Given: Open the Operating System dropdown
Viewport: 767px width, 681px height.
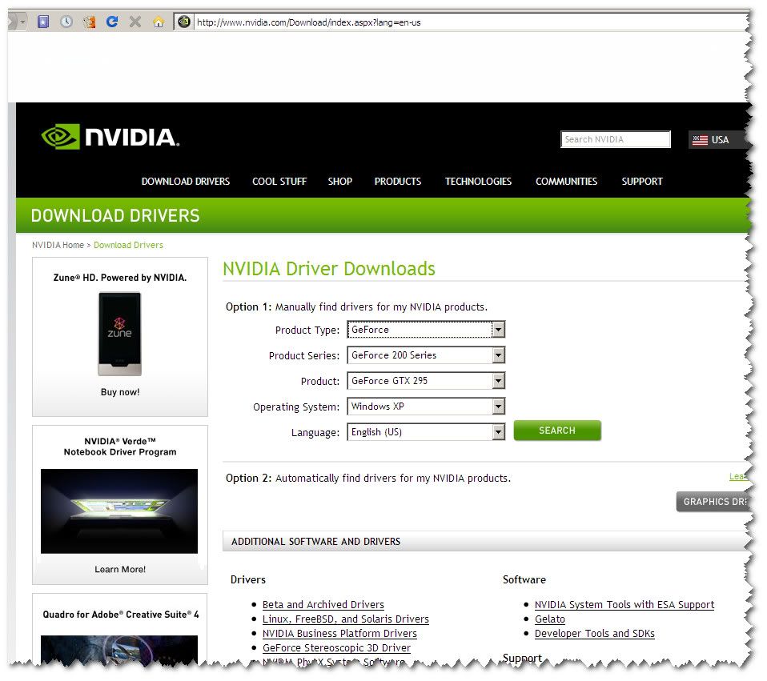Looking at the screenshot, I should tap(425, 407).
